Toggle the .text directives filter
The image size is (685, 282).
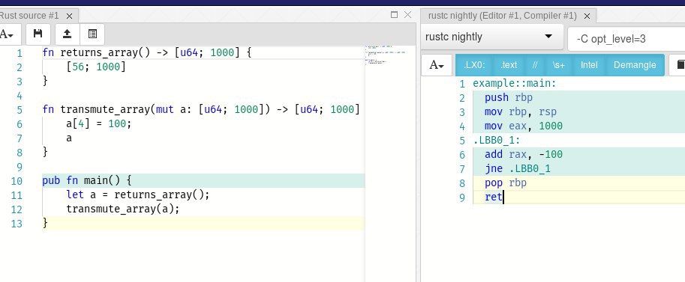(x=509, y=65)
